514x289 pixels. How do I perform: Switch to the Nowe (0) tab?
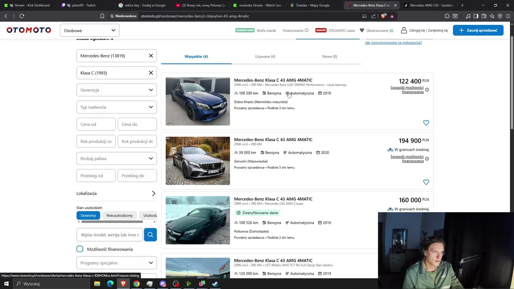330,57
